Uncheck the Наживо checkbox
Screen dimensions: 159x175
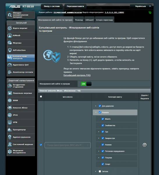pos(103,145)
